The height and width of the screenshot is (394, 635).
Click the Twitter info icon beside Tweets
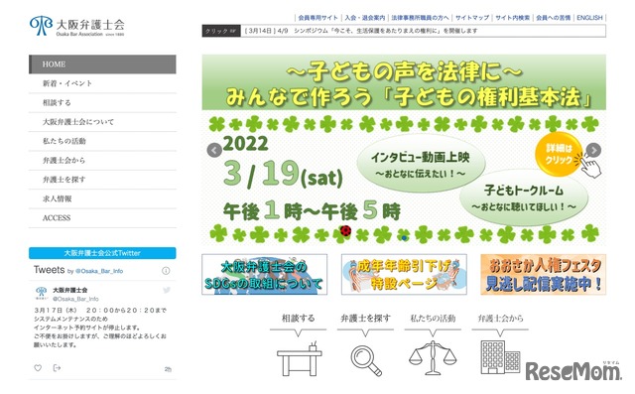click(x=166, y=271)
